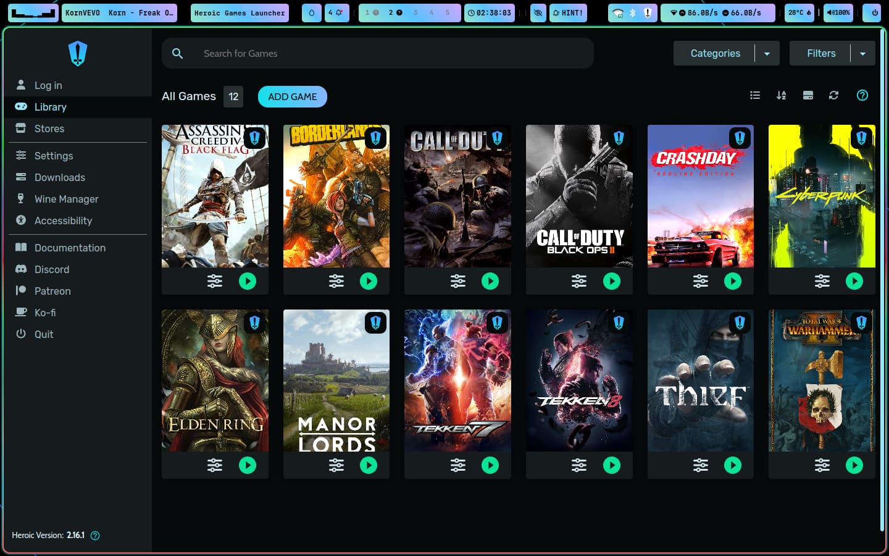Open Stores in sidebar
The height and width of the screenshot is (556, 889).
pyautogui.click(x=78, y=128)
